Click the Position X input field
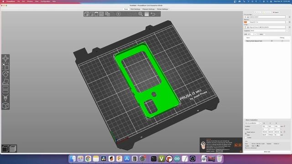Viewport: 292px width, 164px height. tap(265, 126)
